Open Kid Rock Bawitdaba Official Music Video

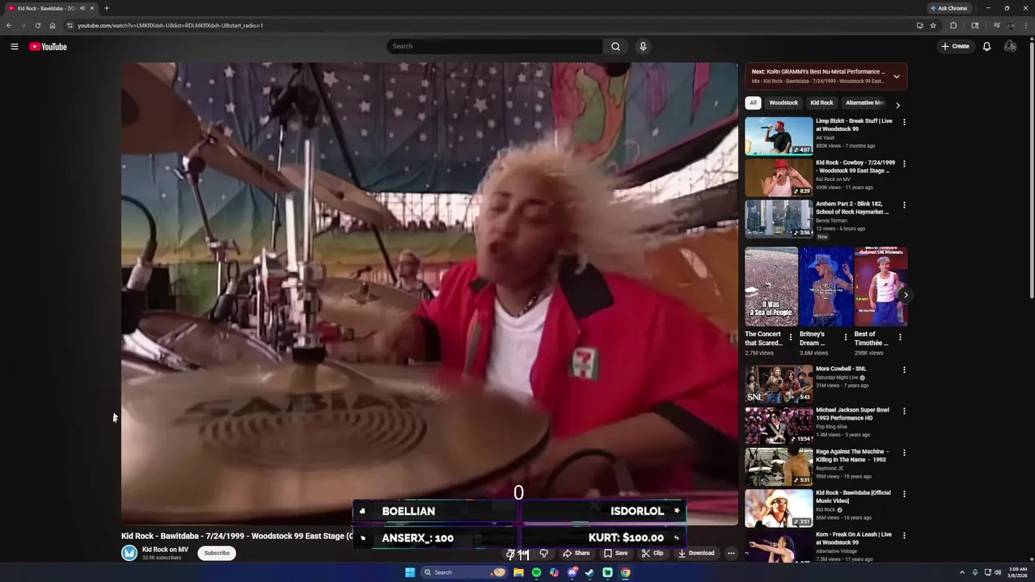(779, 508)
